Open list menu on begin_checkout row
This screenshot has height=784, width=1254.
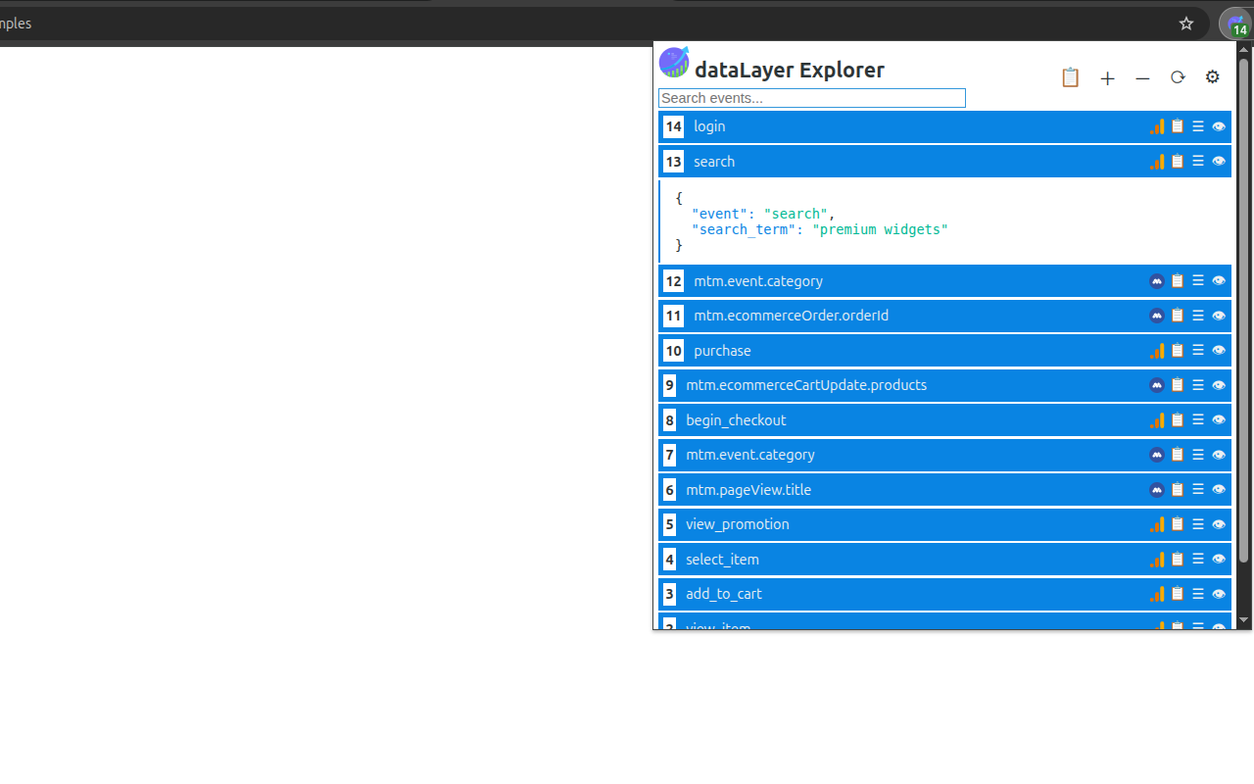(x=1198, y=420)
